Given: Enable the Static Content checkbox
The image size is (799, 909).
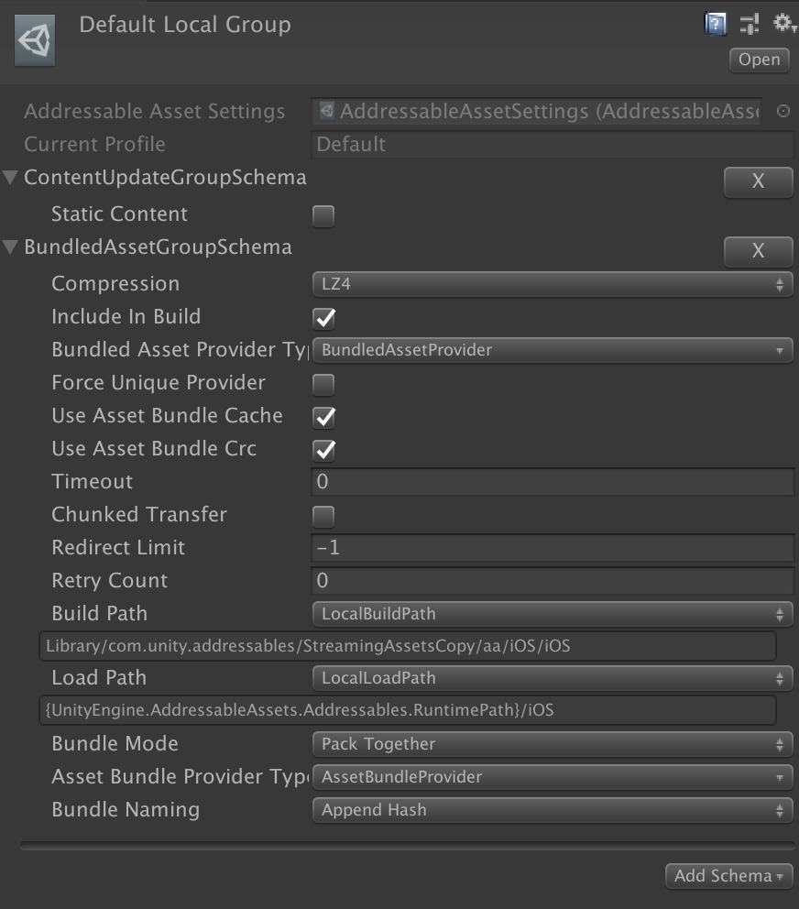Looking at the screenshot, I should 323,216.
